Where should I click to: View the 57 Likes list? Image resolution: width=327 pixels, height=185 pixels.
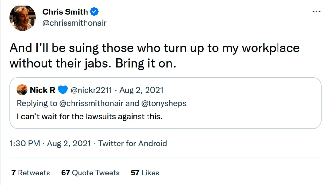coord(145,173)
